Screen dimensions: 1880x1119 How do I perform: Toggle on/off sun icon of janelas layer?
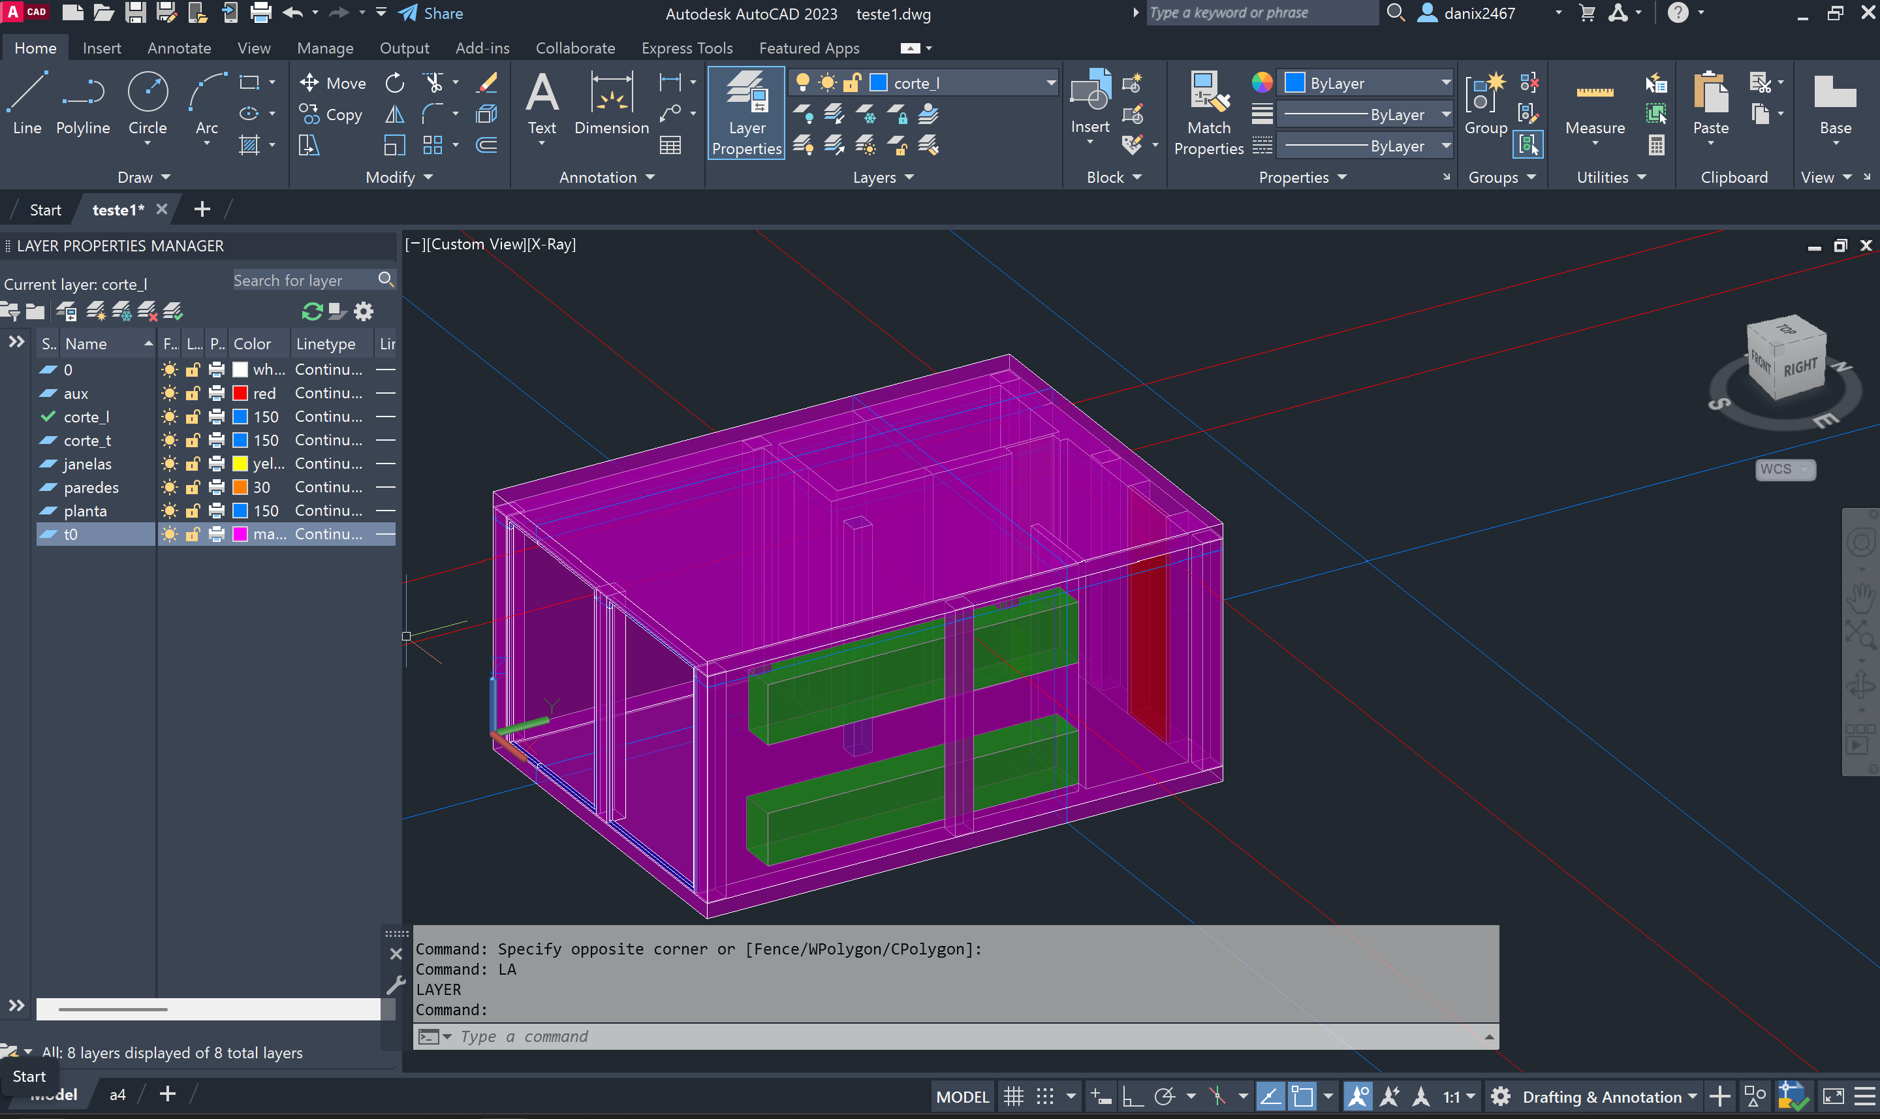click(170, 464)
